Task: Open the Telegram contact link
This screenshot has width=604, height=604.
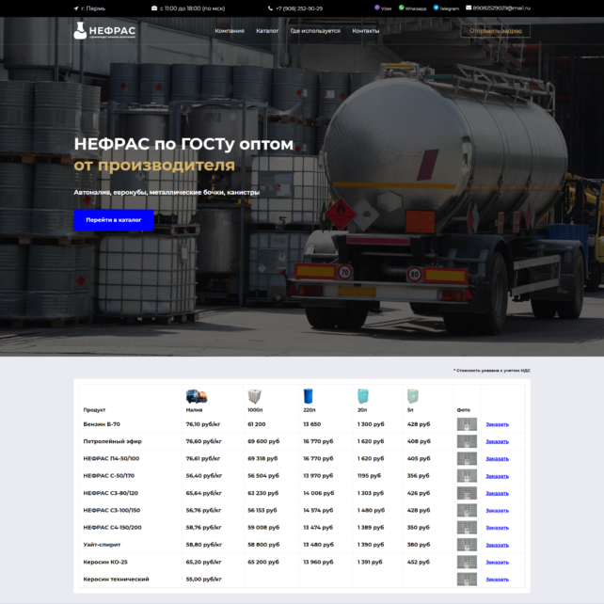Action: pos(446,8)
